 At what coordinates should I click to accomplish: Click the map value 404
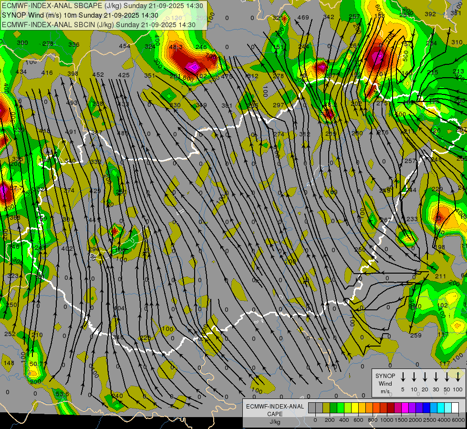(119, 308)
